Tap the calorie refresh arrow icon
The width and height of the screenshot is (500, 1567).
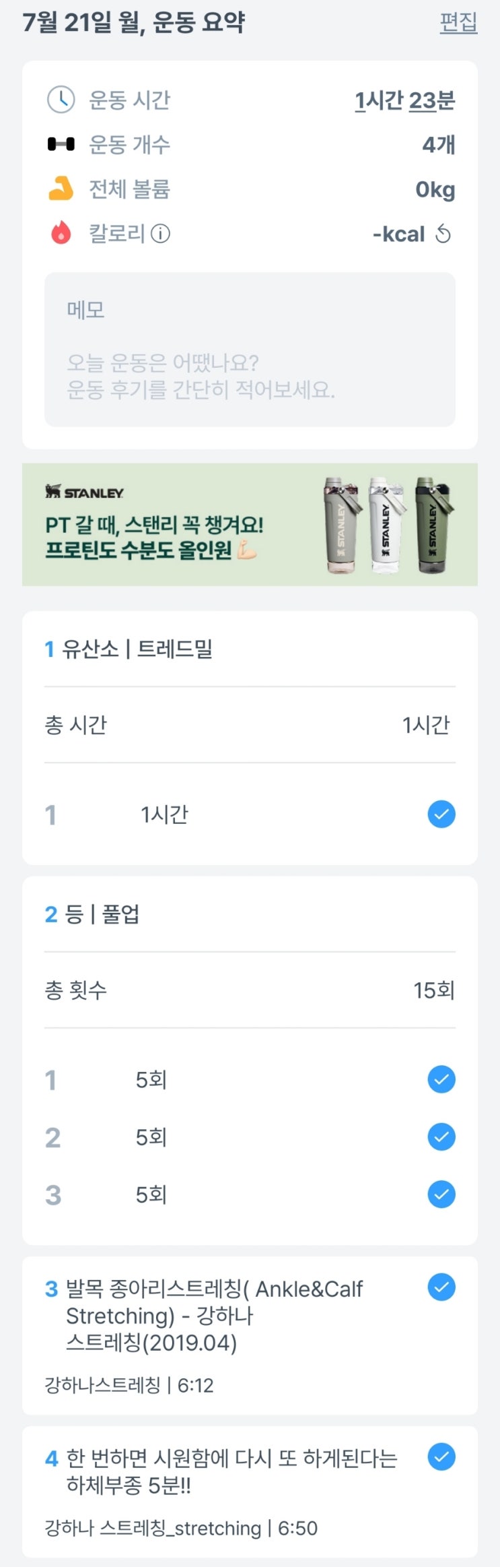443,234
